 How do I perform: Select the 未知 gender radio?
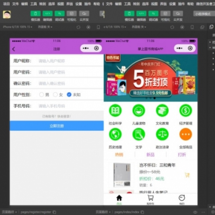pos(69,95)
